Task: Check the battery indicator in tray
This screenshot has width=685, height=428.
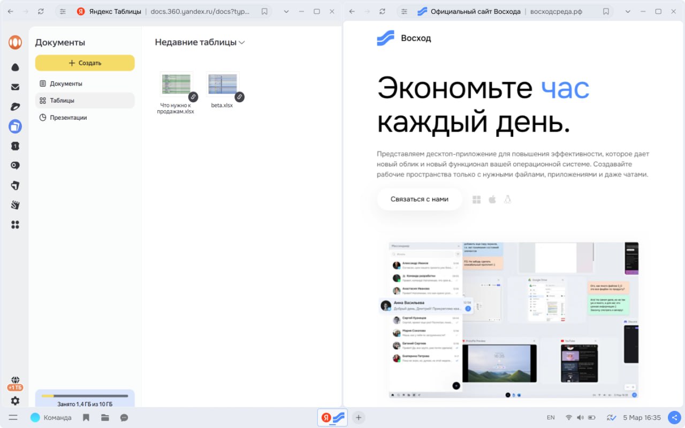Action: point(592,417)
